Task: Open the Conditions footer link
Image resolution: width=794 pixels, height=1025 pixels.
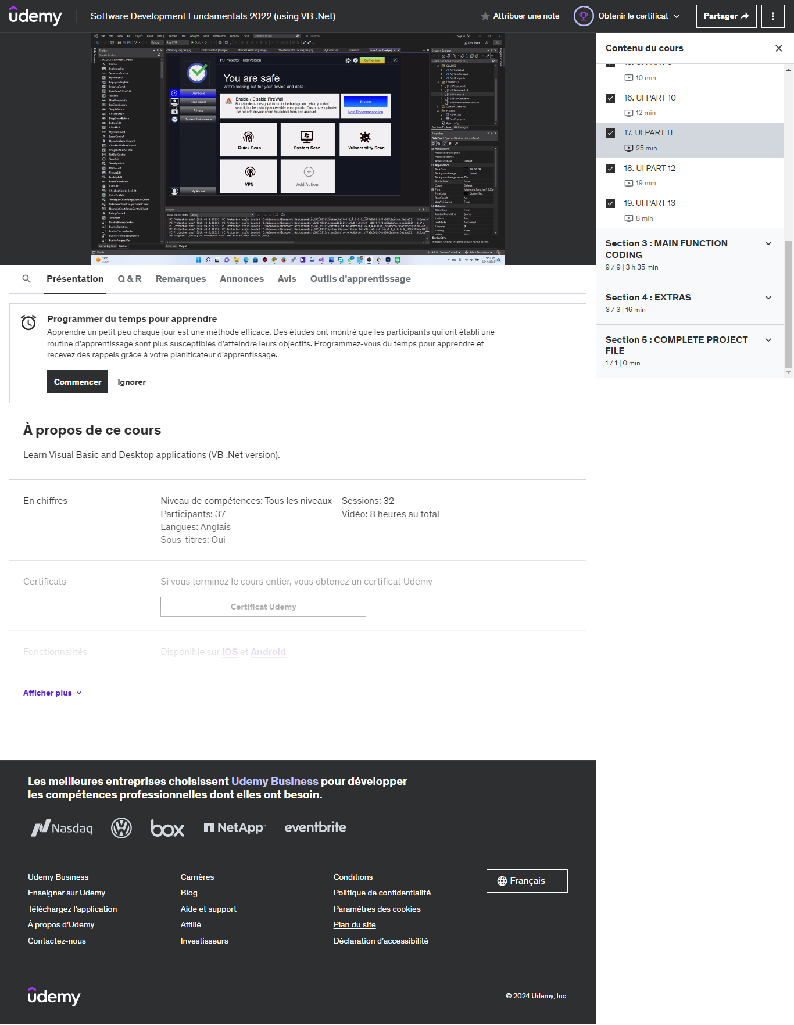Action: tap(353, 877)
